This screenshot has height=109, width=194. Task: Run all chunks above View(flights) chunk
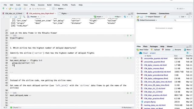coord(128,35)
